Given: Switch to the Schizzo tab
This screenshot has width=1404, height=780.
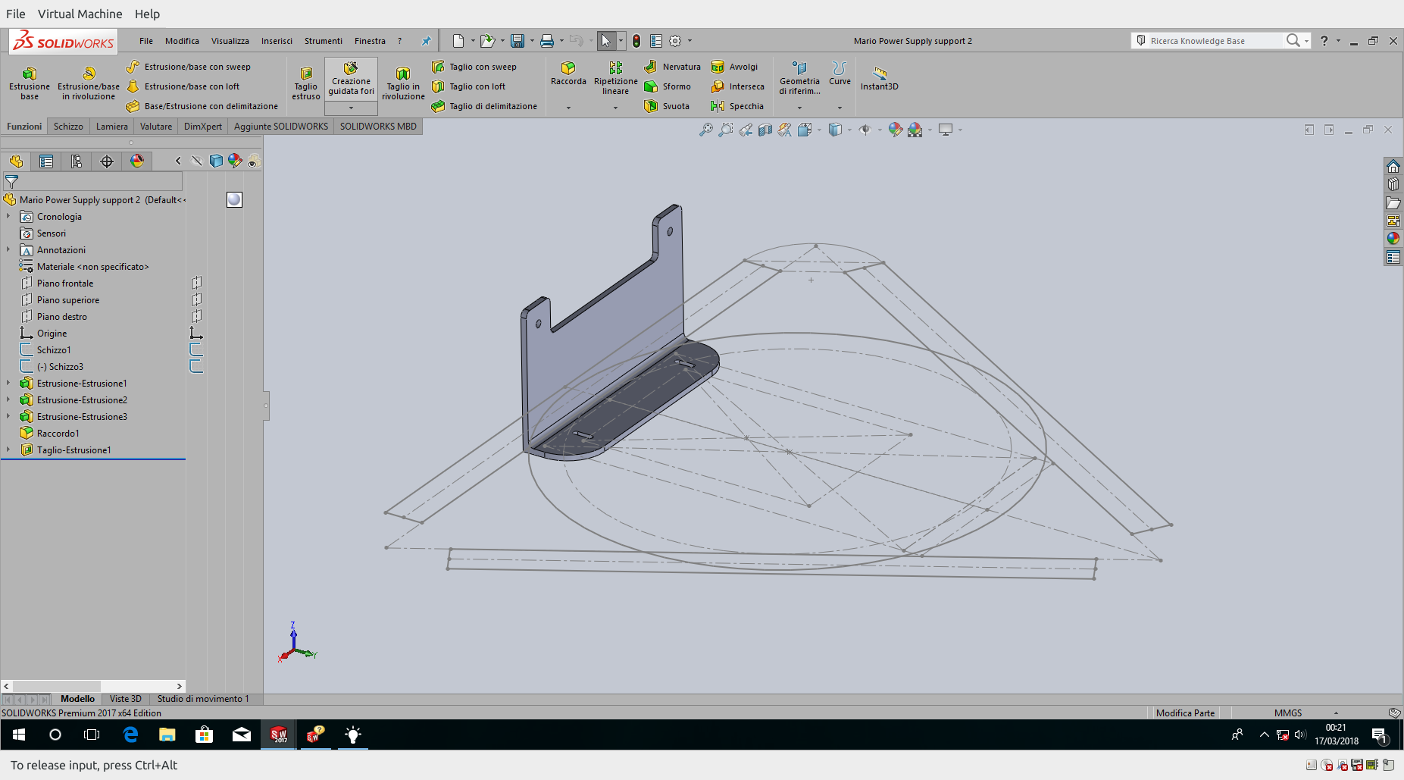Looking at the screenshot, I should coord(68,127).
